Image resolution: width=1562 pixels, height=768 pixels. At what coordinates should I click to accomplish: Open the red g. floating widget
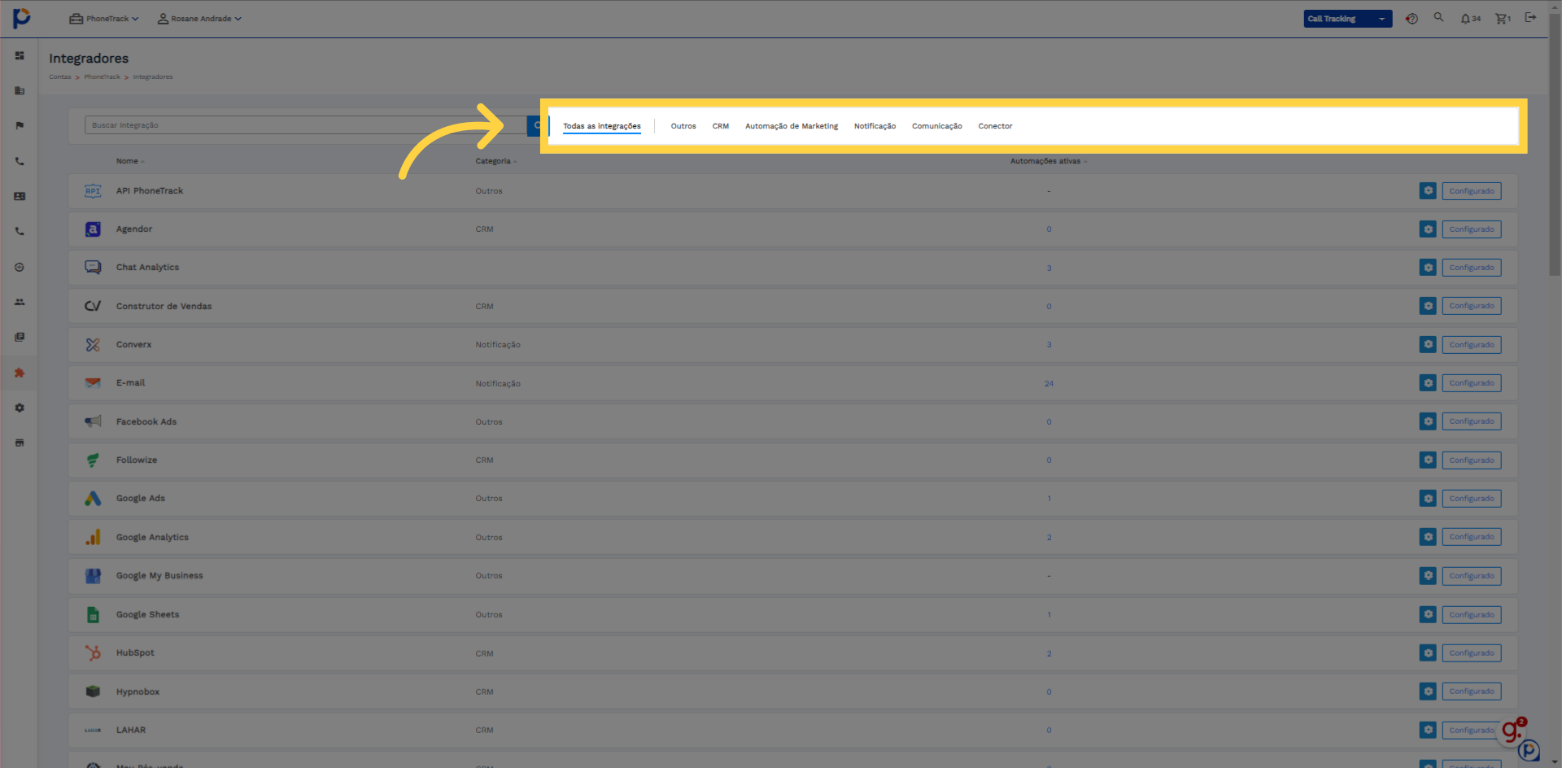point(1512,730)
